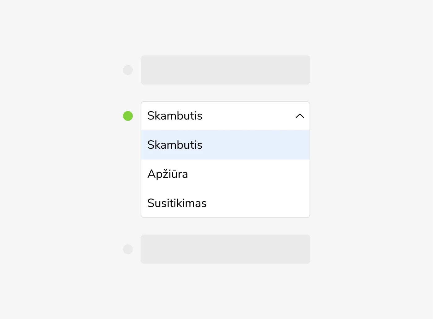Click the green status dot
The width and height of the screenshot is (433, 319).
coord(128,116)
